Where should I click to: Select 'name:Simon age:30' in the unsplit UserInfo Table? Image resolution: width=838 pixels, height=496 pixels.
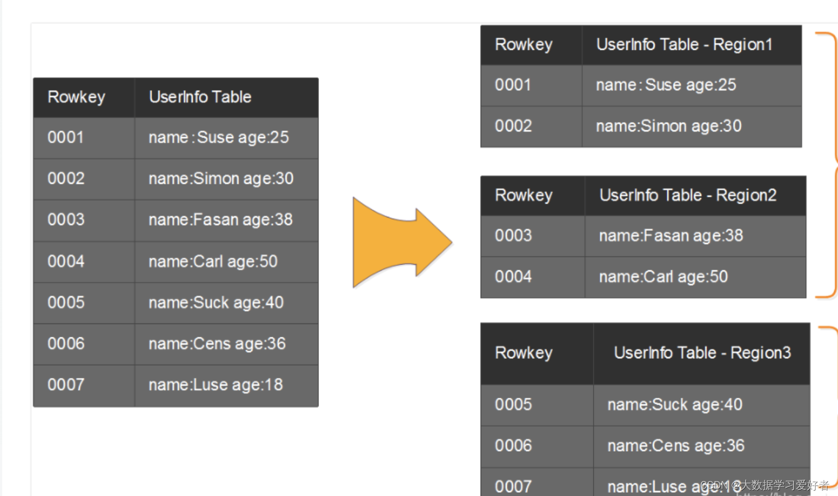[x=221, y=179]
